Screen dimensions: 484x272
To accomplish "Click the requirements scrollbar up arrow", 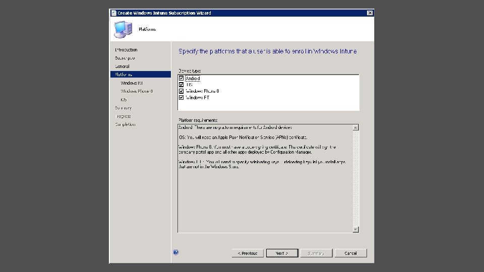I will tap(355, 127).
